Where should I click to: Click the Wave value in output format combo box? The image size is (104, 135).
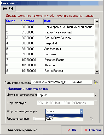[x=63, y=111]
